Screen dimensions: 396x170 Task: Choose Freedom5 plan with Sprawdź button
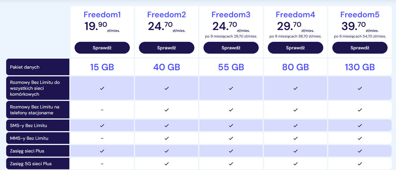tap(360, 48)
